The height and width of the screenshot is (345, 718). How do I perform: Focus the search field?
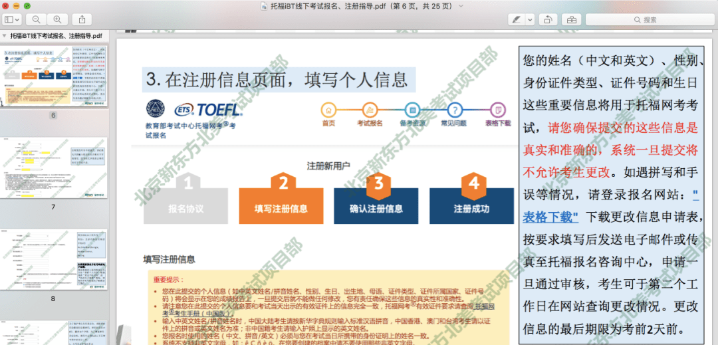pyautogui.click(x=650, y=20)
